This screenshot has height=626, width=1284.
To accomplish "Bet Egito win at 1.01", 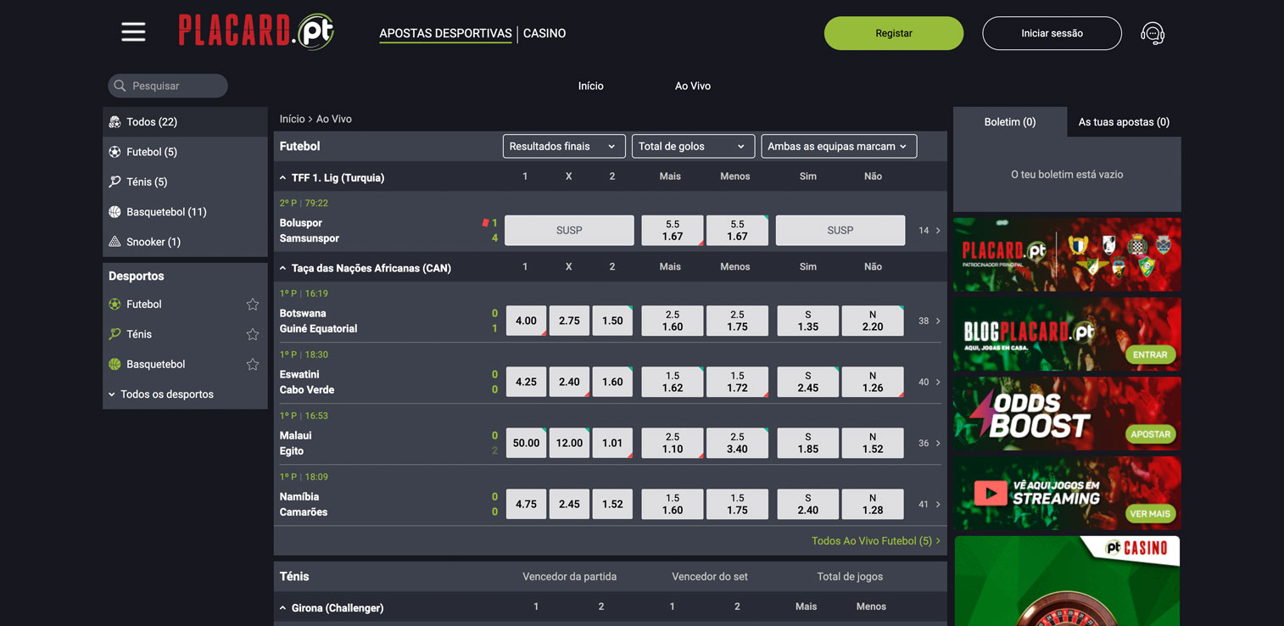I will pos(612,443).
